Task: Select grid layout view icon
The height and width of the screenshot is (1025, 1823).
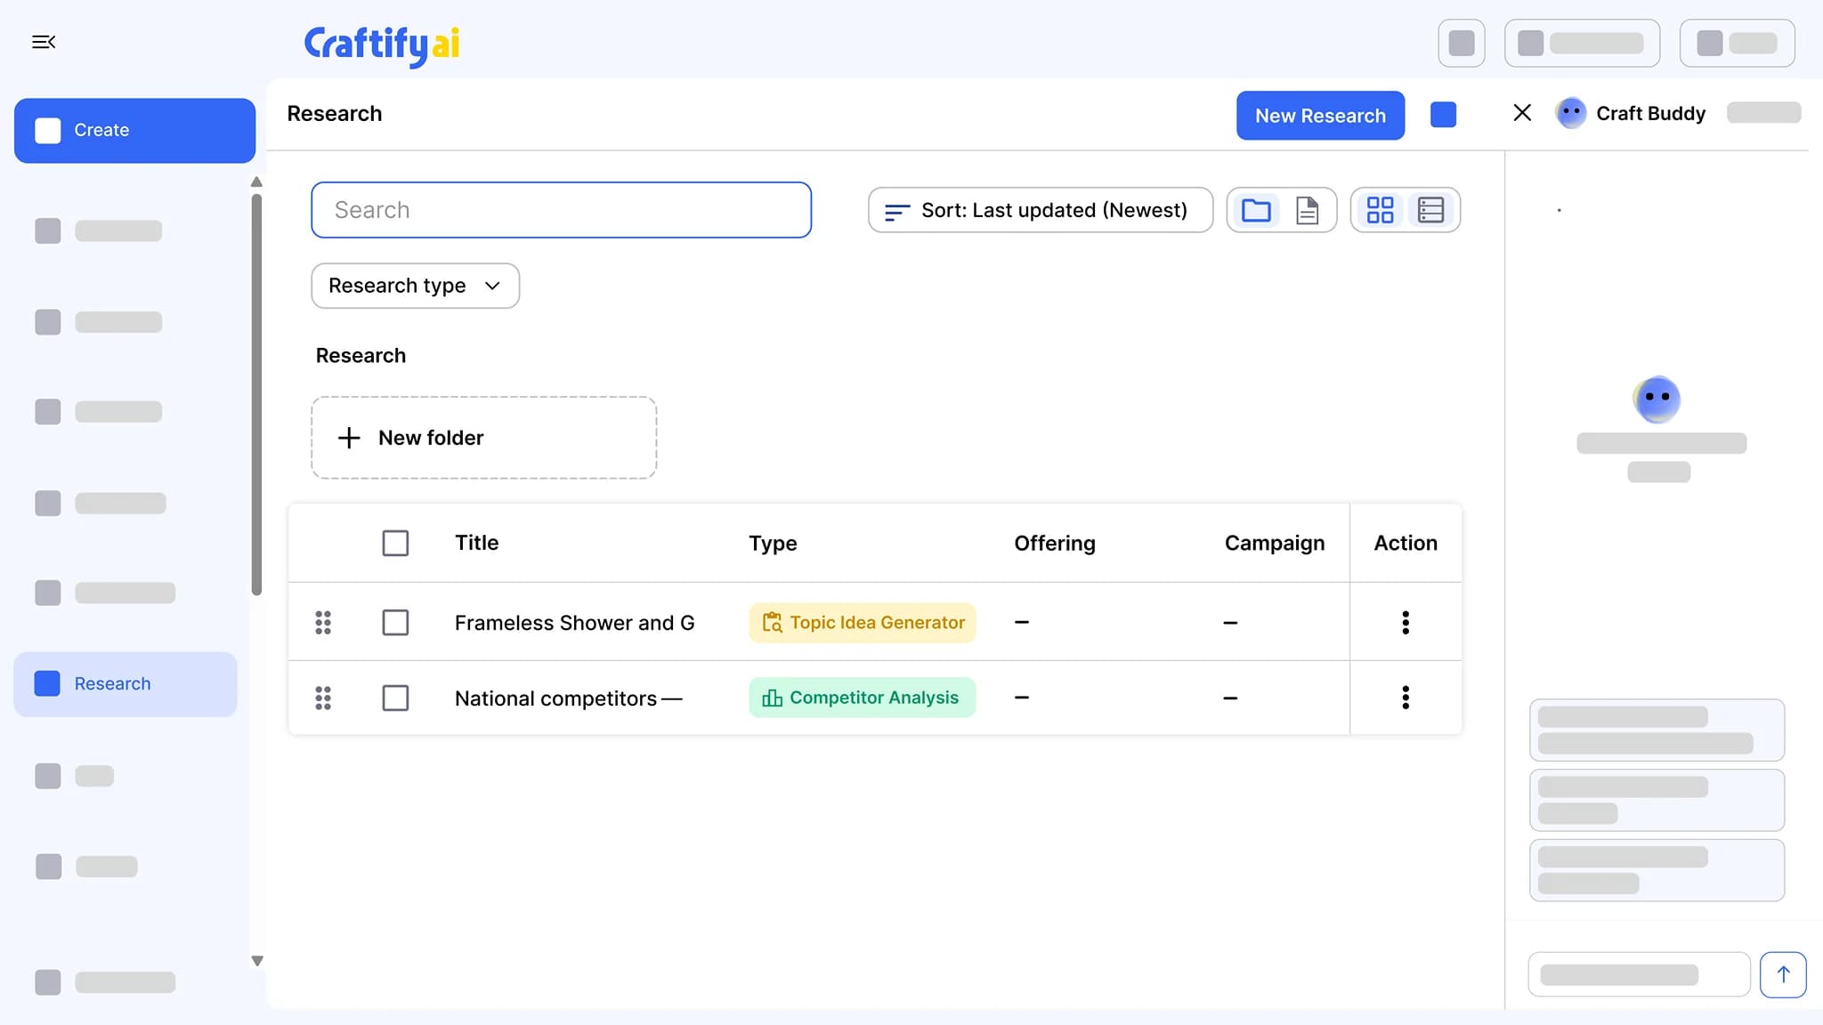Action: coord(1380,210)
